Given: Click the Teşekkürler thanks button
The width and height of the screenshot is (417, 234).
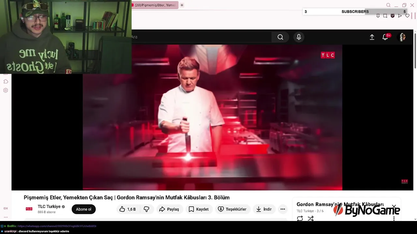Looking at the screenshot, I should coord(232,209).
